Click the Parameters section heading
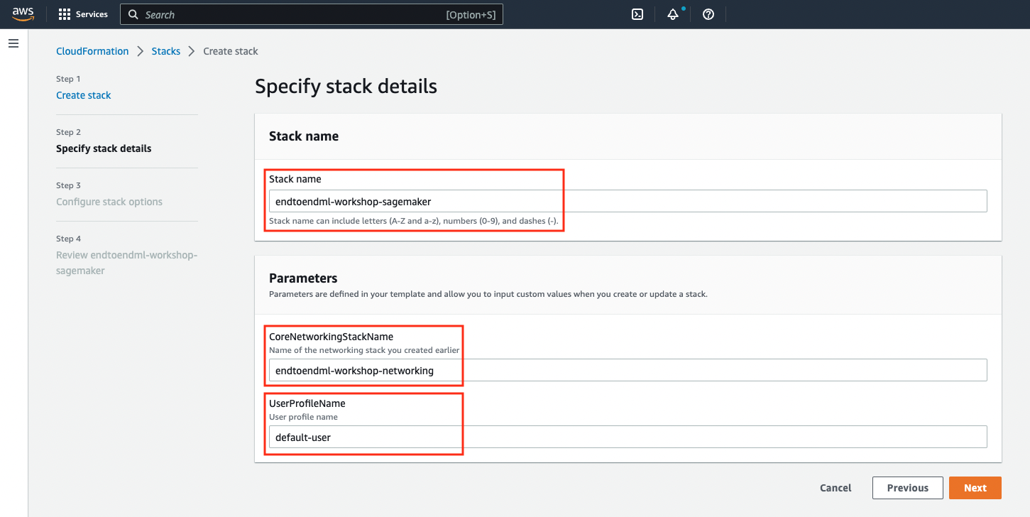 tap(303, 278)
